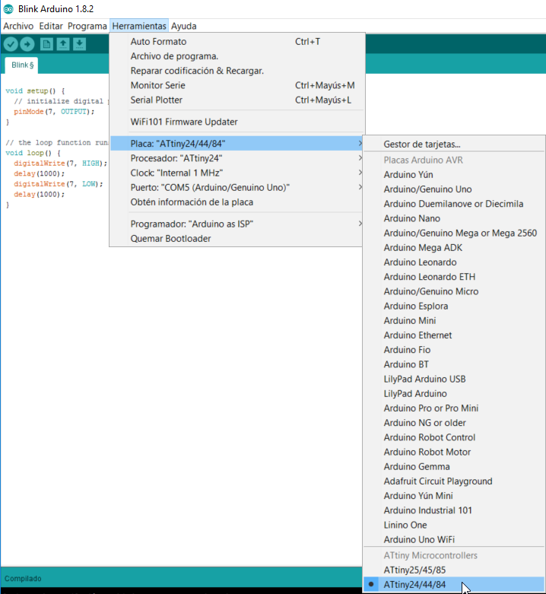Select Arduino Pro or Pro Mini
The height and width of the screenshot is (594, 546).
pyautogui.click(x=454, y=408)
